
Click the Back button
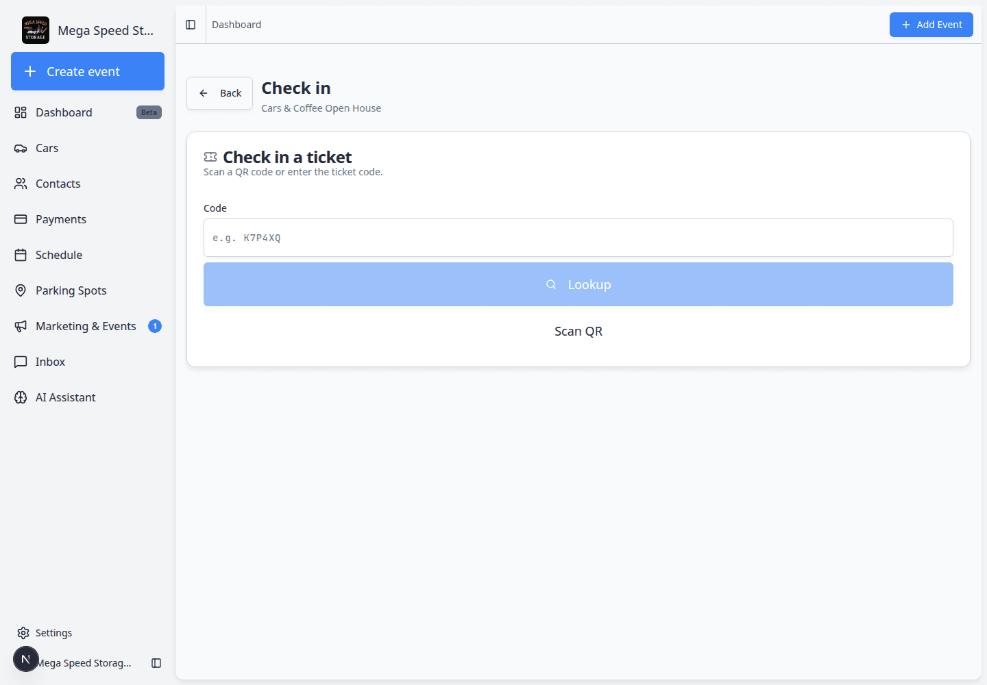(219, 93)
